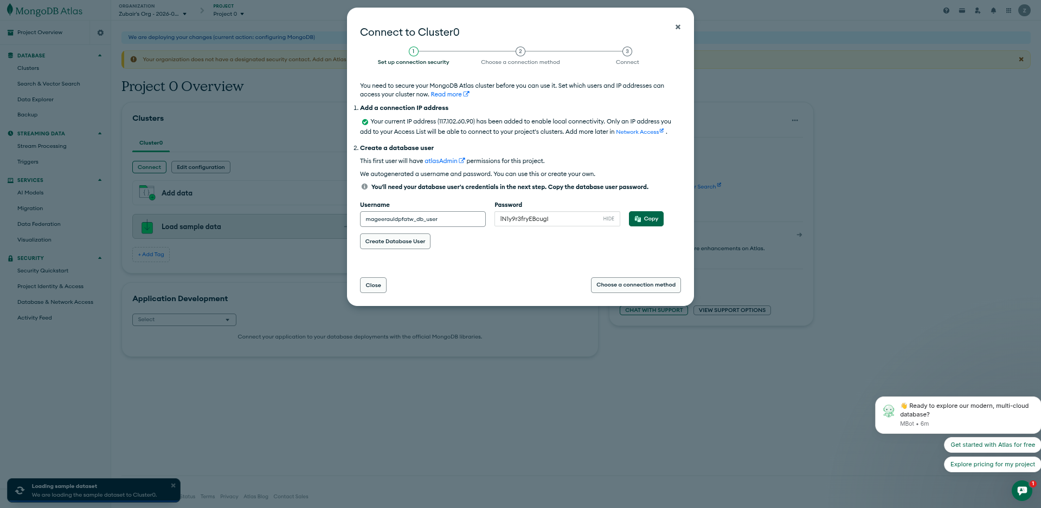Click the Create Database User button
This screenshot has width=1041, height=508.
click(395, 242)
